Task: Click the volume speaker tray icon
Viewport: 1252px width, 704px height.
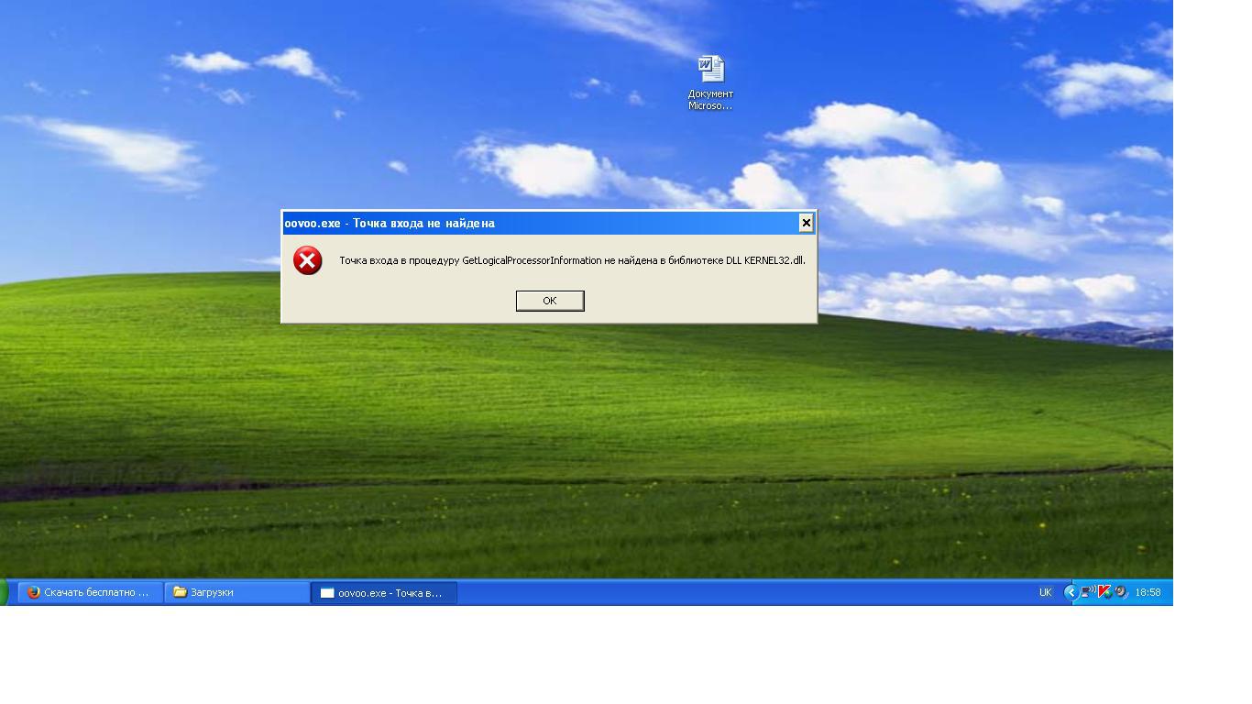Action: click(x=1121, y=592)
